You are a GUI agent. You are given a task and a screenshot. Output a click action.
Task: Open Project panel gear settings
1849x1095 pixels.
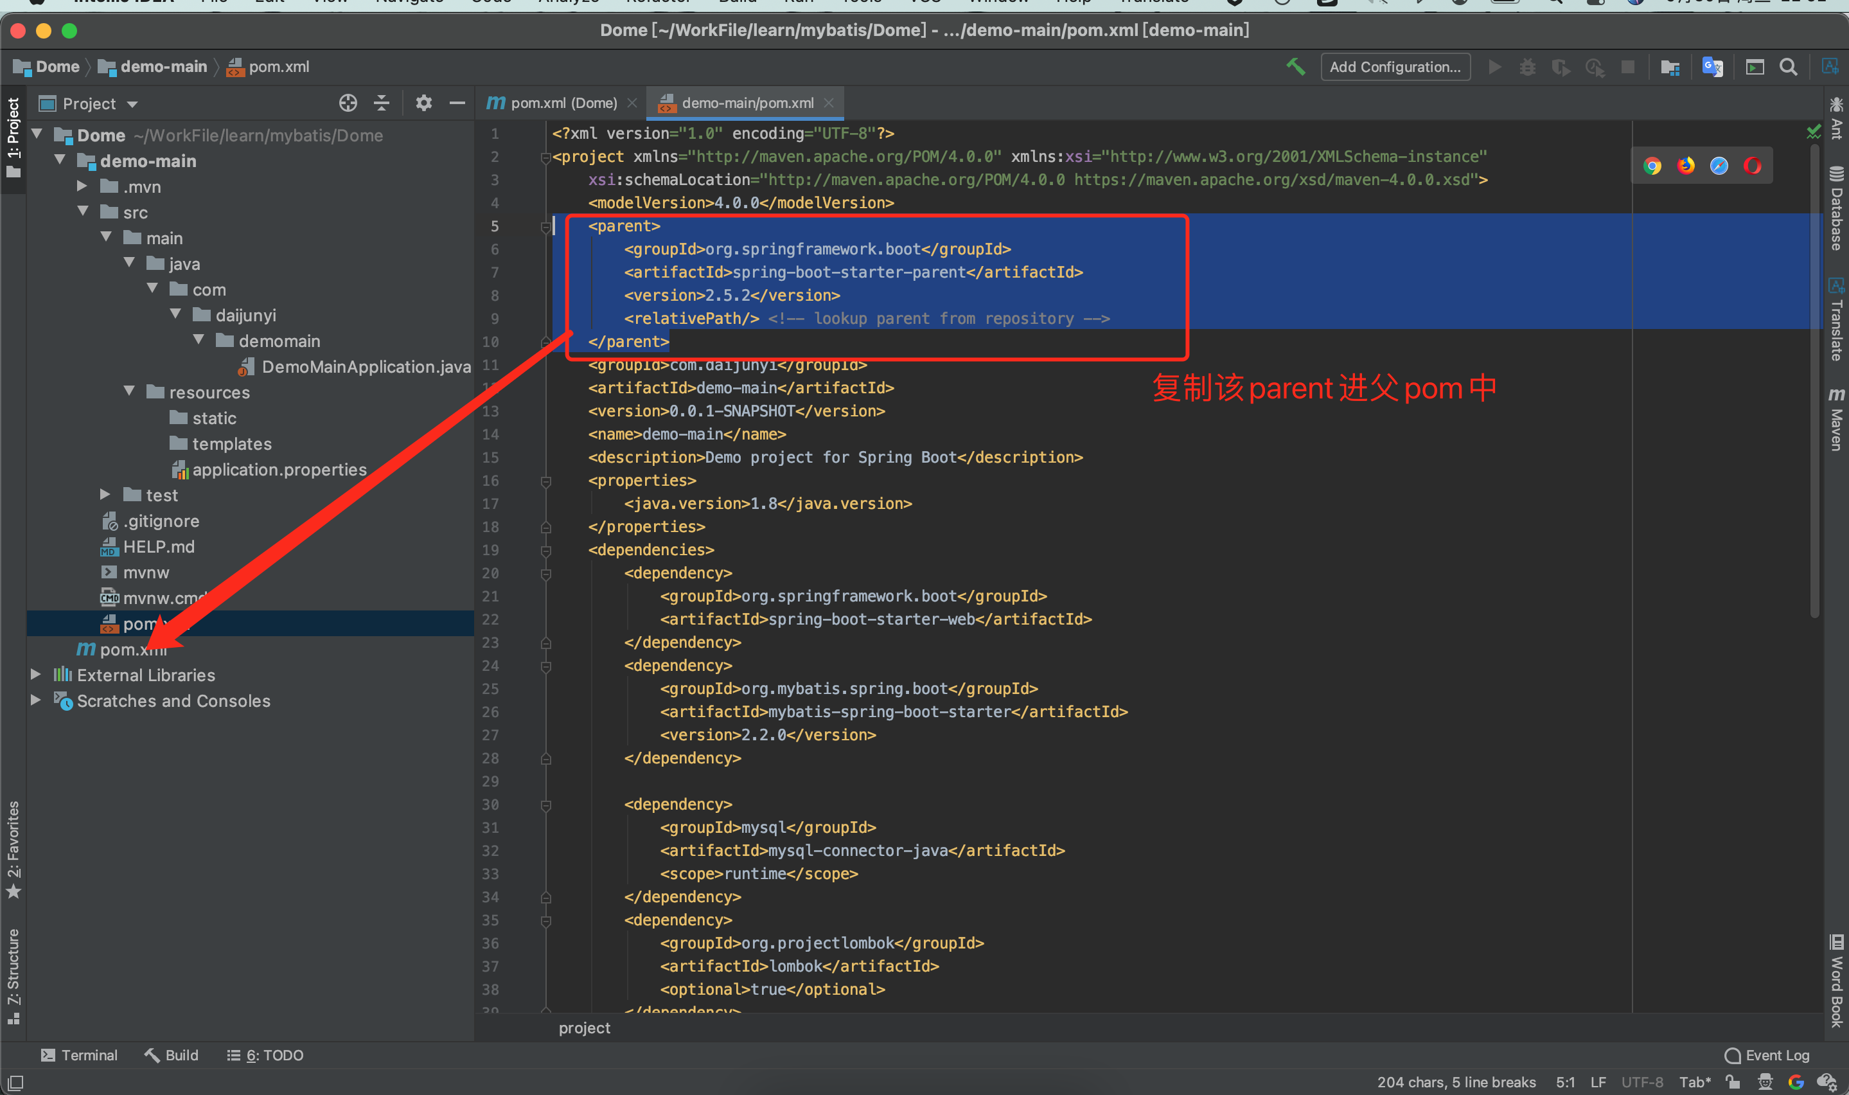click(423, 103)
